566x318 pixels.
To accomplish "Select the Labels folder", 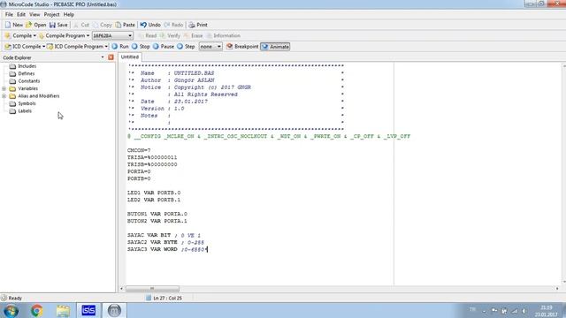I will [x=21, y=111].
